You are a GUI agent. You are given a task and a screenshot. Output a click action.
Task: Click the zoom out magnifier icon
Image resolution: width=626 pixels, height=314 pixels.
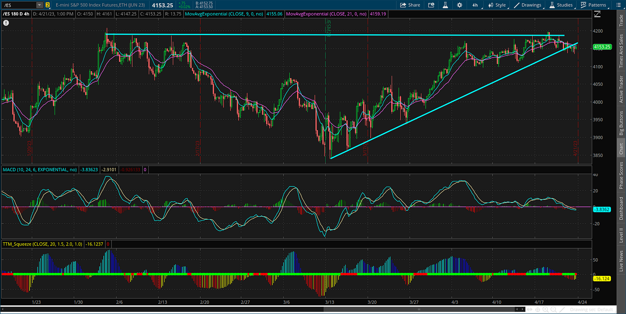click(x=553, y=309)
